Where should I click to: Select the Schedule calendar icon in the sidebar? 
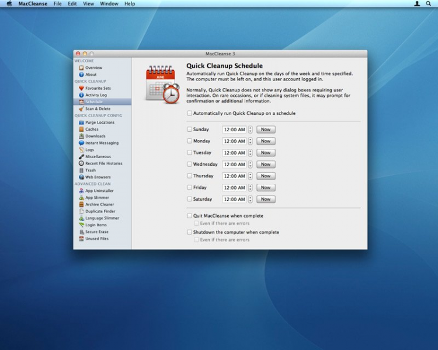[x=81, y=102]
